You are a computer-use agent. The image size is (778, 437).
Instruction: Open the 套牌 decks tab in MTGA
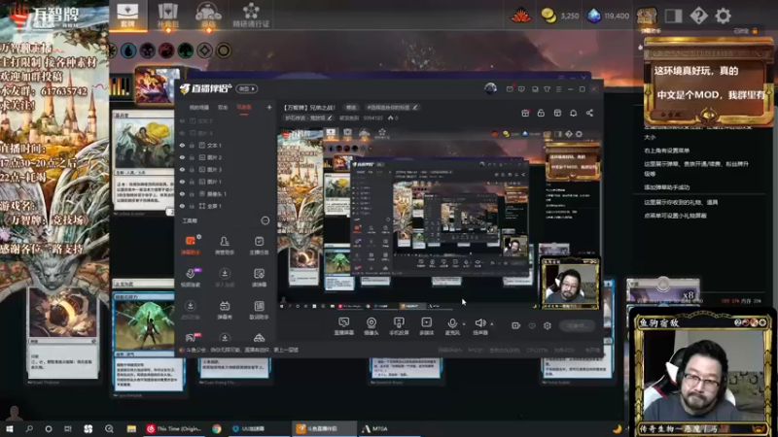point(127,15)
